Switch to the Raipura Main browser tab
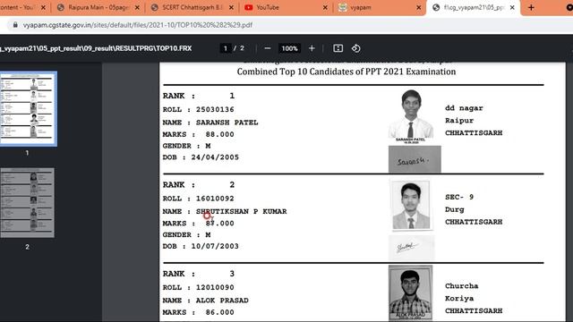This screenshot has width=573, height=322. tap(98, 7)
